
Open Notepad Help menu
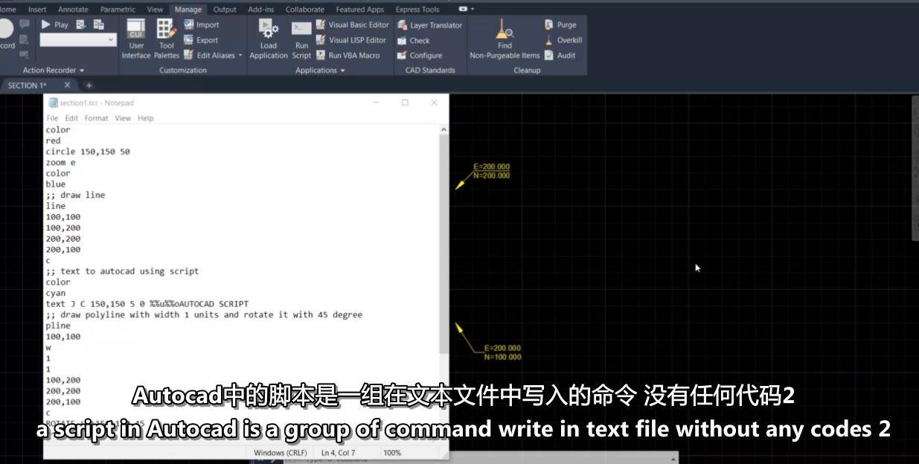(146, 117)
